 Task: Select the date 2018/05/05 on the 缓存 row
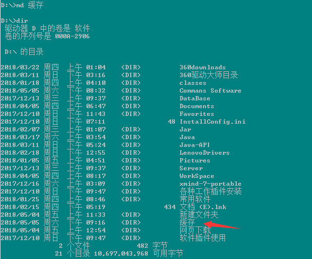[x=20, y=222]
